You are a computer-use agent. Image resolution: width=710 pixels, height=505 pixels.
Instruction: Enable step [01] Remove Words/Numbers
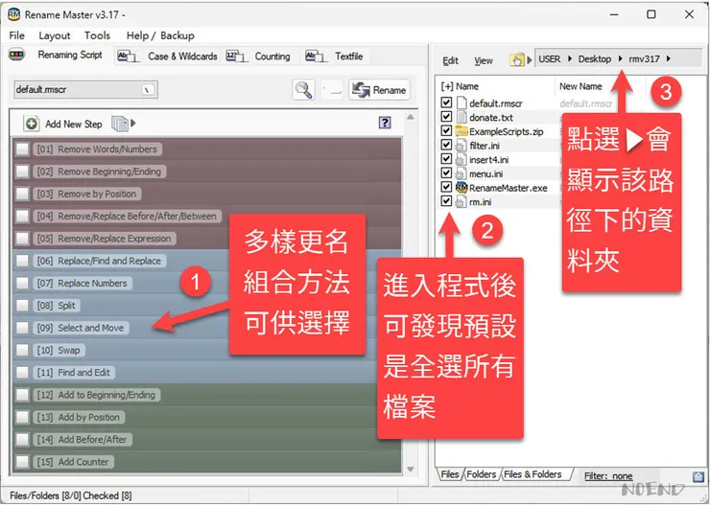[22, 149]
